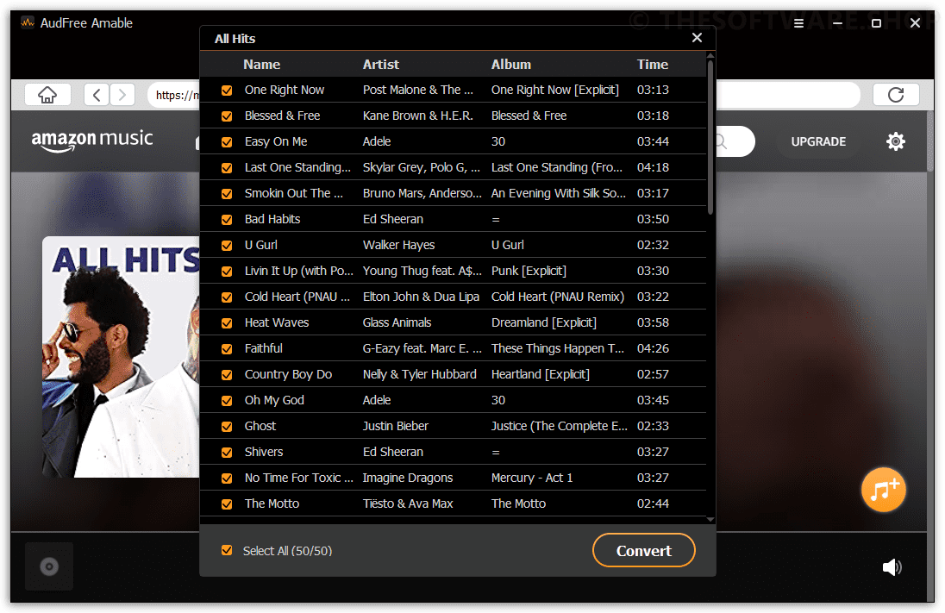Click the Album column header
The image size is (945, 613).
tap(511, 65)
